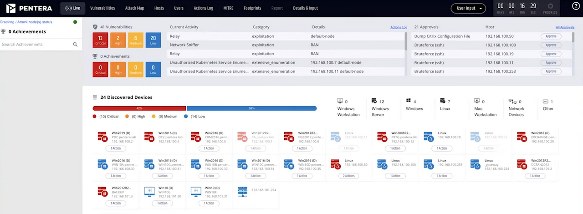Open the Details & Input menu
Viewport: 583px width, 214px height.
(305, 8)
